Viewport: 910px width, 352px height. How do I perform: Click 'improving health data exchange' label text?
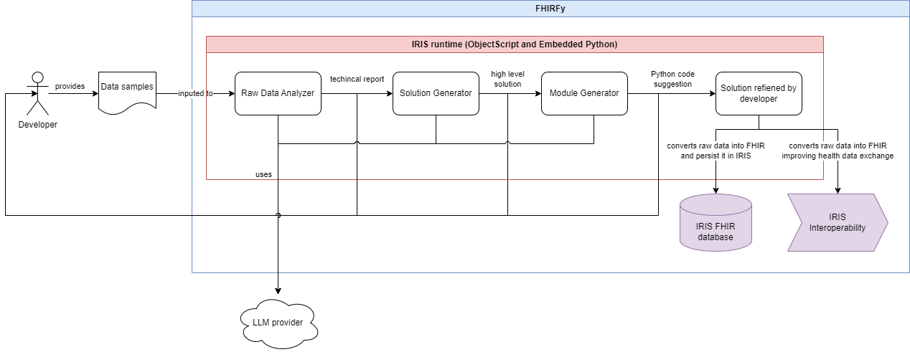(838, 156)
